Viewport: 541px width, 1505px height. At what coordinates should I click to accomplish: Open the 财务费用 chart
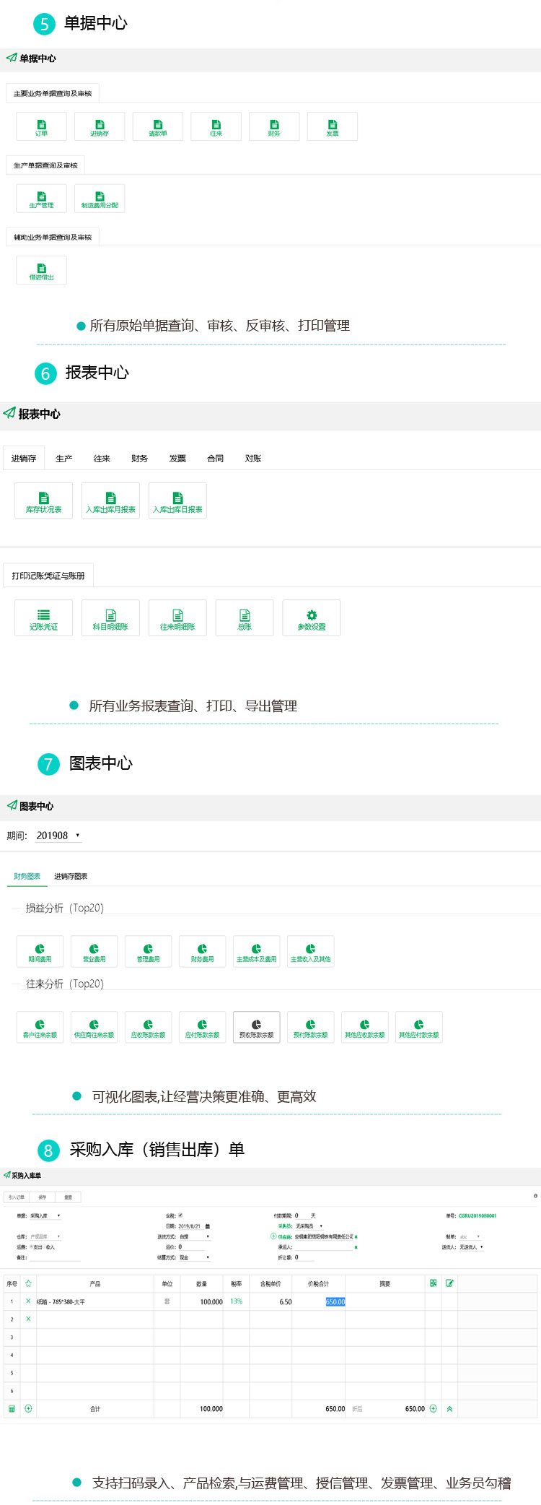tap(202, 951)
